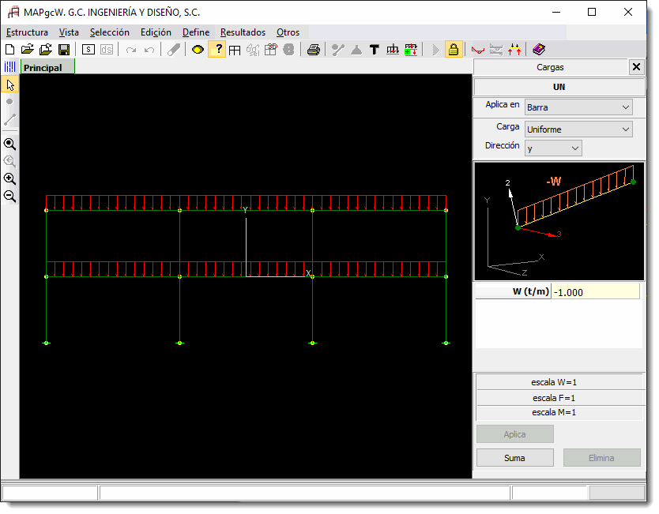659x514 pixels.
Task: Open the 3D view icon
Action: [271, 50]
